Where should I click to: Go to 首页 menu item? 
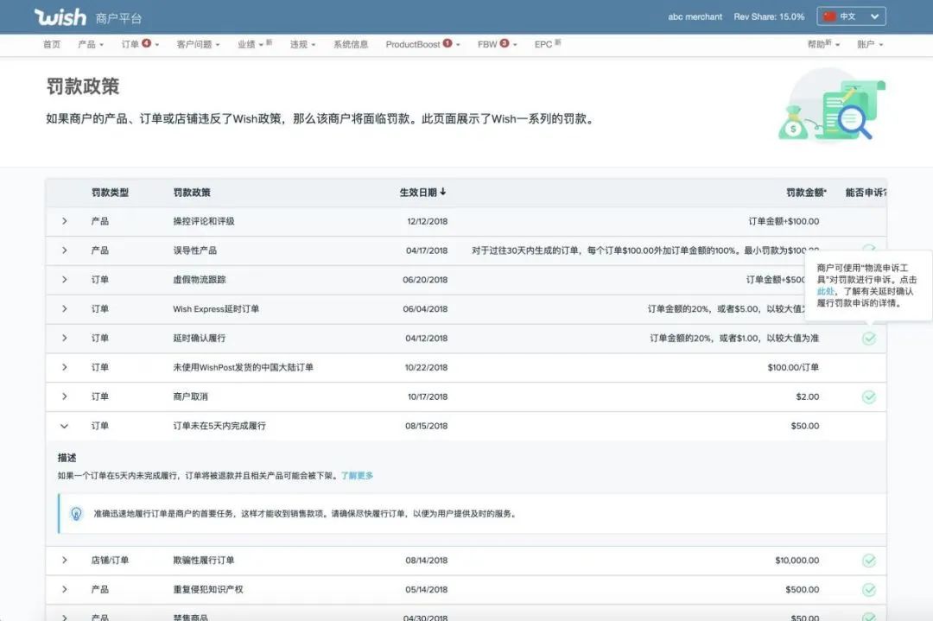point(52,45)
